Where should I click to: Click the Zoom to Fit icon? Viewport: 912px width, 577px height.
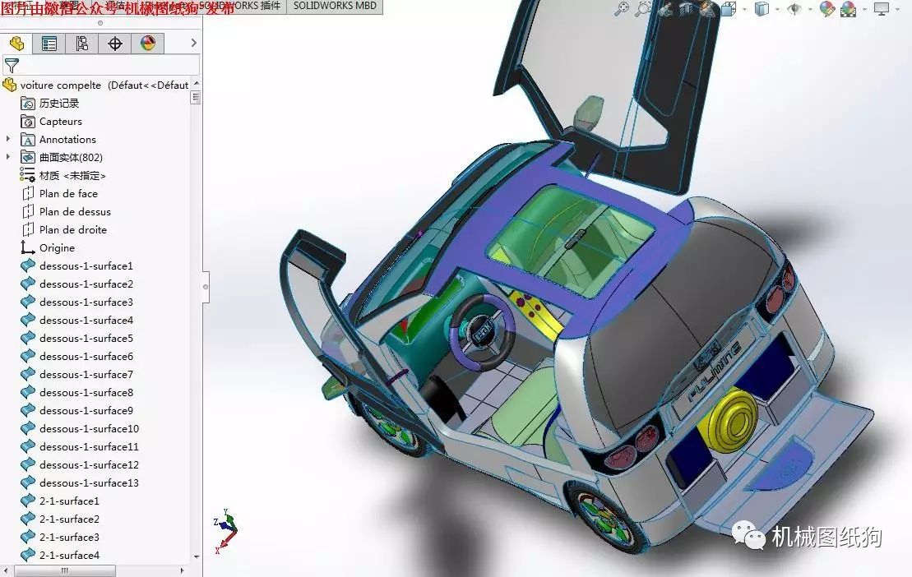pyautogui.click(x=622, y=9)
